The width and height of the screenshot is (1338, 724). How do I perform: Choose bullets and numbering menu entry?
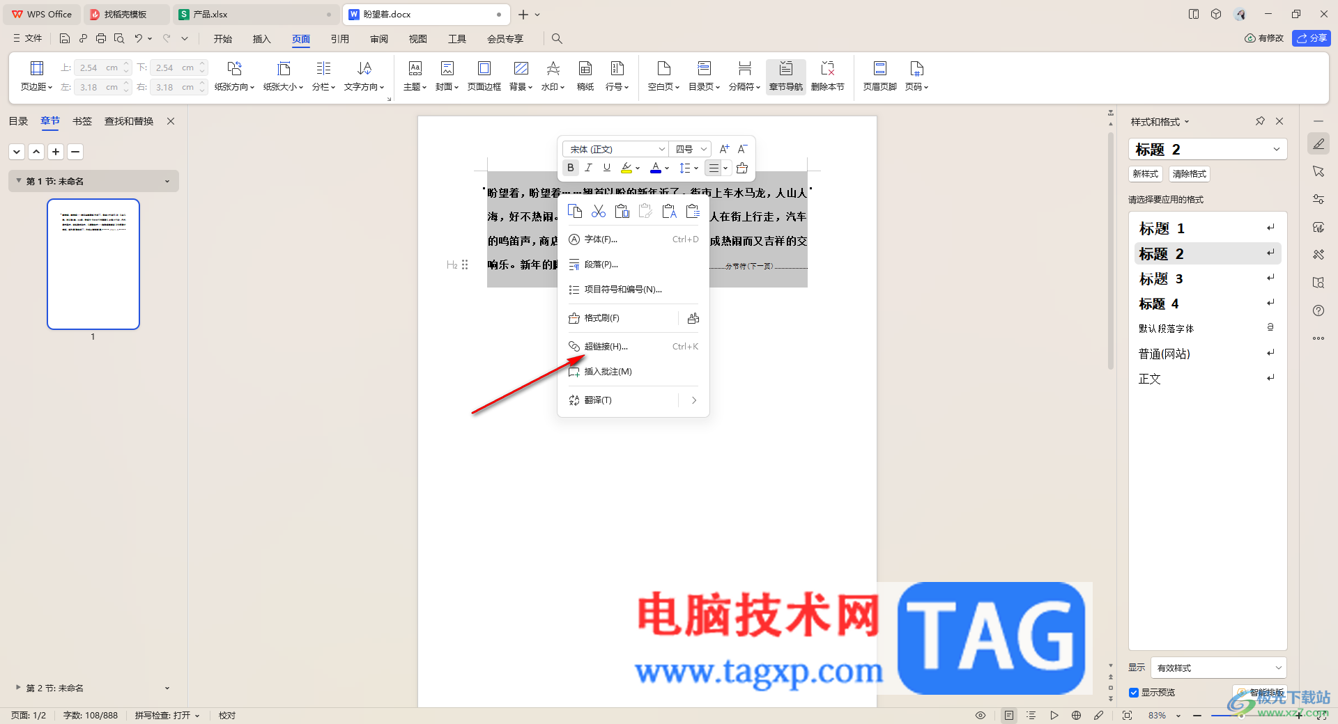point(633,290)
